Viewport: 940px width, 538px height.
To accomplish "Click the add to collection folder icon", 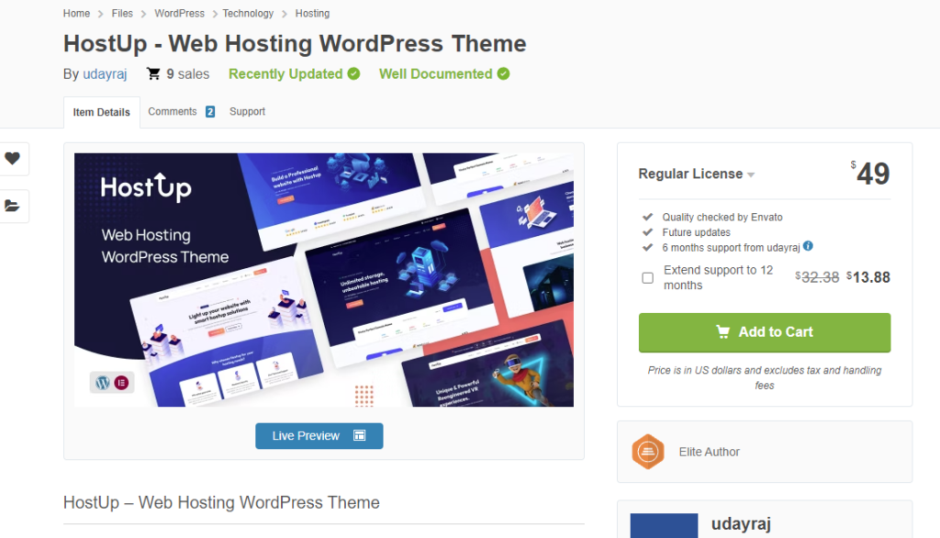I will click(12, 206).
